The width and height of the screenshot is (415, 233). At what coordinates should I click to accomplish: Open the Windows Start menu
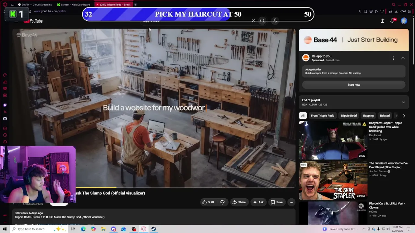coord(5,229)
